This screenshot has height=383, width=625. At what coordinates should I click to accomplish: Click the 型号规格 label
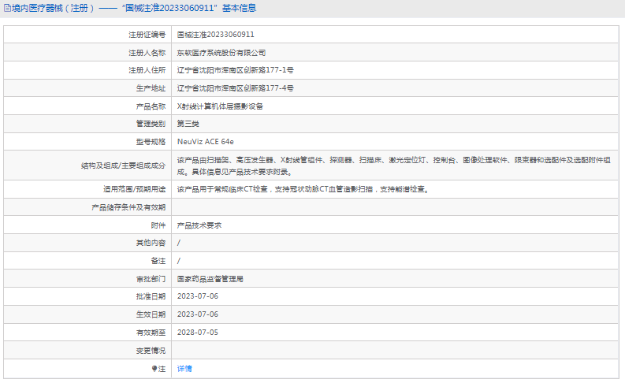point(151,142)
